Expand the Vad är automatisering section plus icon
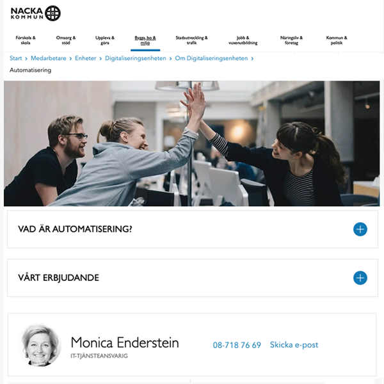The image size is (384, 384). point(360,229)
